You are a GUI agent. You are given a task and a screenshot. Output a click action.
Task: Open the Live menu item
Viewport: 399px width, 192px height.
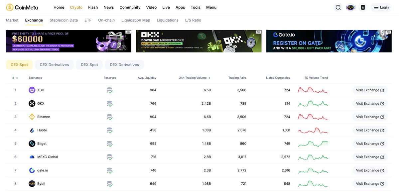(166, 7)
